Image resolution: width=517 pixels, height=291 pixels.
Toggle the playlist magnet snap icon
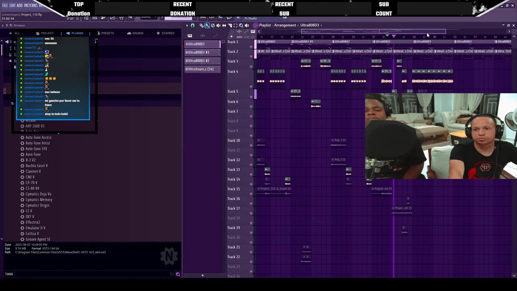[193, 25]
